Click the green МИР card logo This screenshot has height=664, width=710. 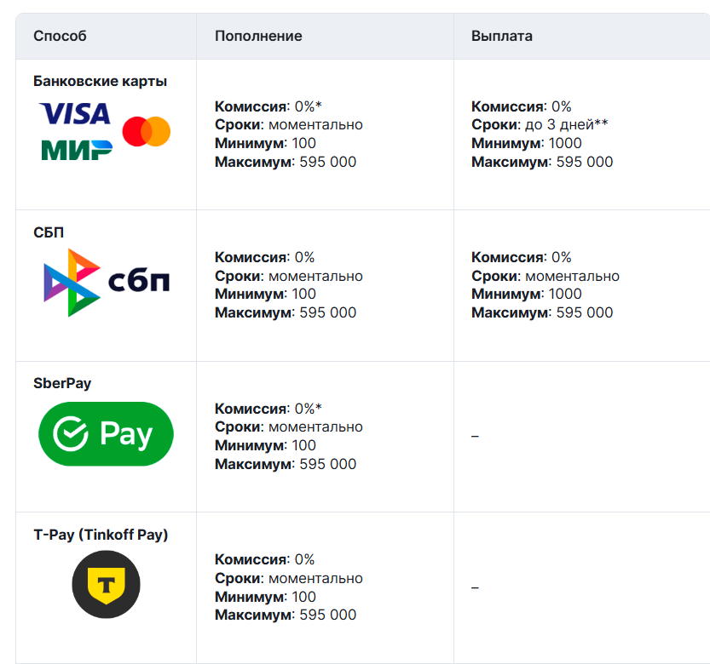[77, 150]
